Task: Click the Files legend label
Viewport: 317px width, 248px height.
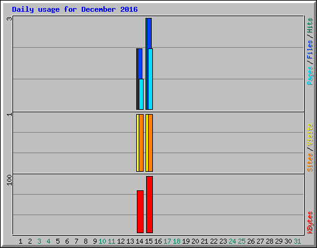Action: coord(310,49)
